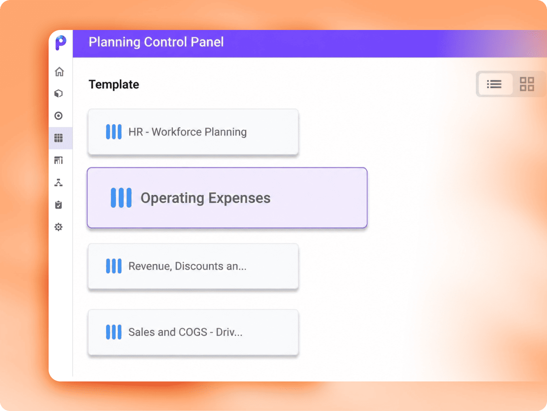The height and width of the screenshot is (411, 547).
Task: Select the circular target icon in sidebar
Action: point(59,116)
